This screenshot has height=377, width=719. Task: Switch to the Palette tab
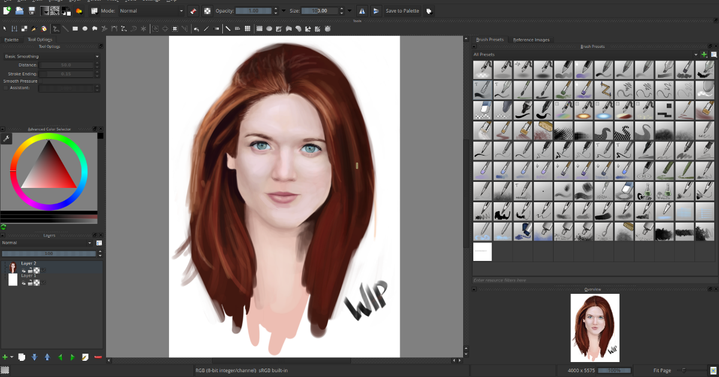[x=11, y=39]
